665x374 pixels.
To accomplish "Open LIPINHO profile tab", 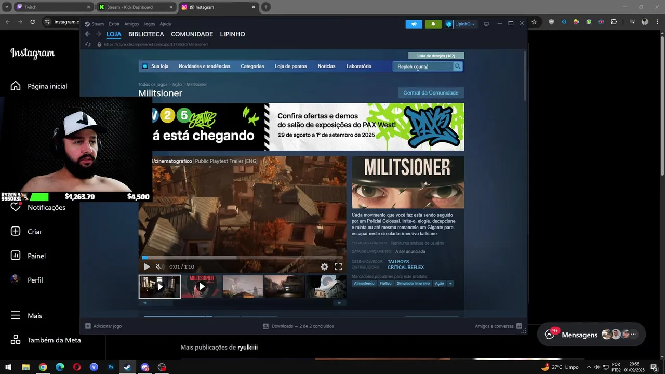I will click(x=232, y=34).
